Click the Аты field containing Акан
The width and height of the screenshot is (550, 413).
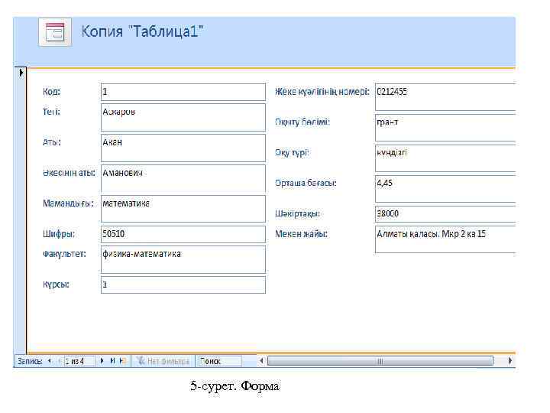click(183, 148)
